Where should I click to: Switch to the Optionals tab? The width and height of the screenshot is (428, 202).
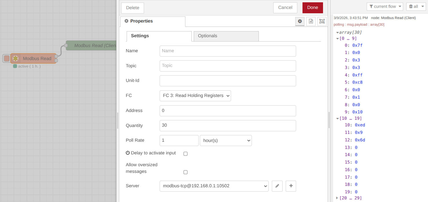pos(226,36)
